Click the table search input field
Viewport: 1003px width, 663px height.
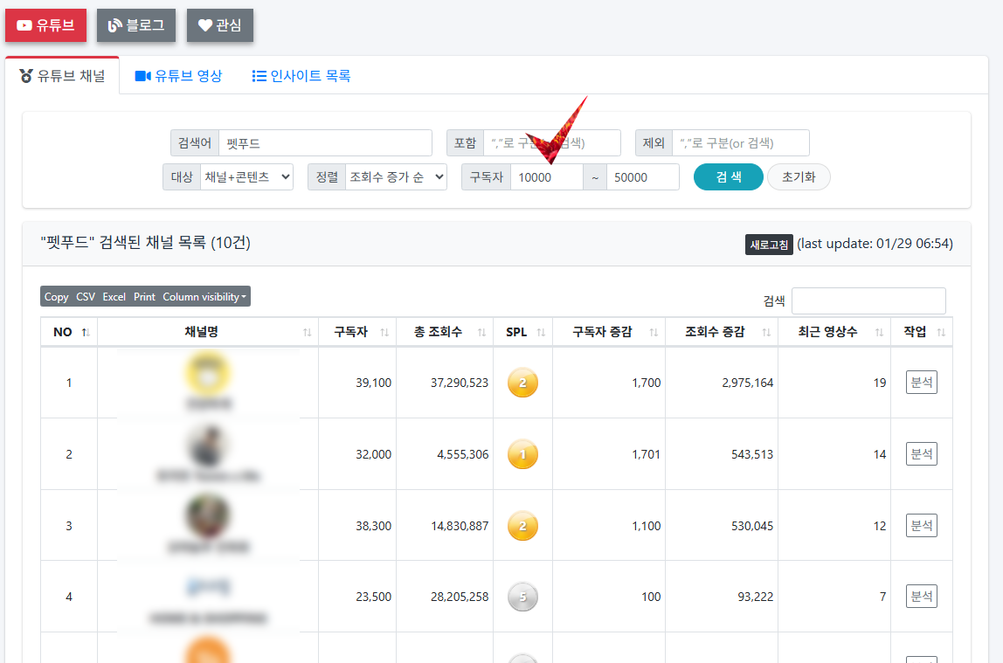(868, 300)
